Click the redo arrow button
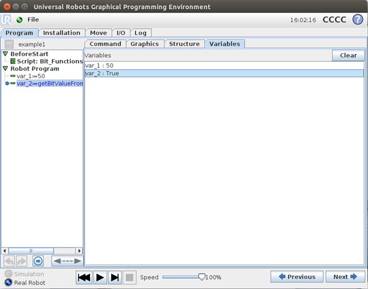This screenshot has width=368, height=289. pyautogui.click(x=22, y=261)
